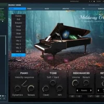The height and width of the screenshot is (104, 104).
Task: Switch to the Piano tab
Action: pyautogui.click(x=29, y=9)
